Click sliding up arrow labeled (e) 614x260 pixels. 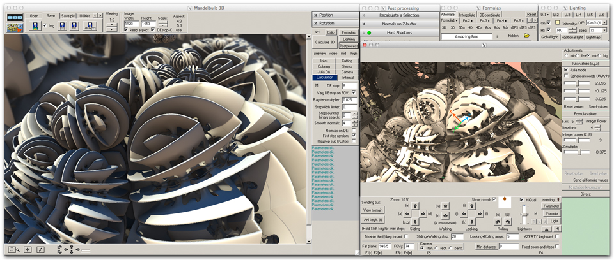[416, 205]
